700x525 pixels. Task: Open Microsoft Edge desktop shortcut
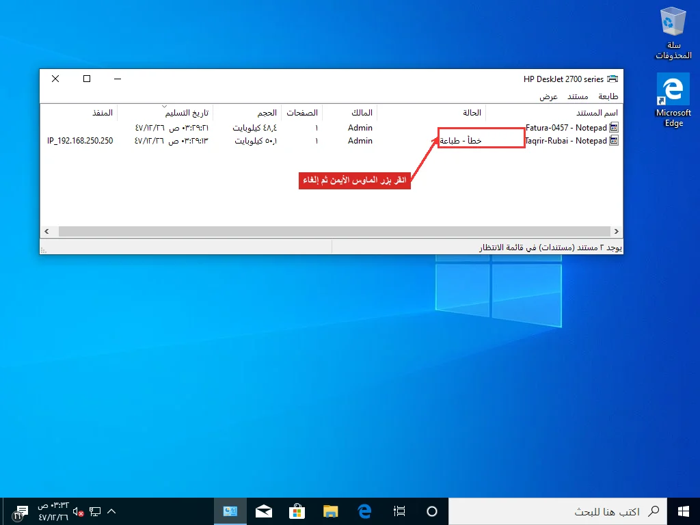click(x=673, y=100)
